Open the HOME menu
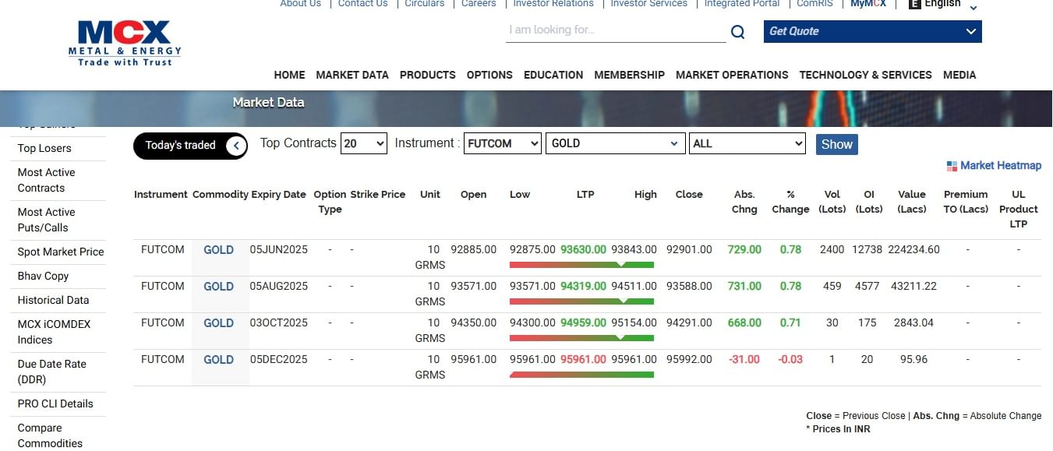1053x451 pixels. tap(289, 75)
